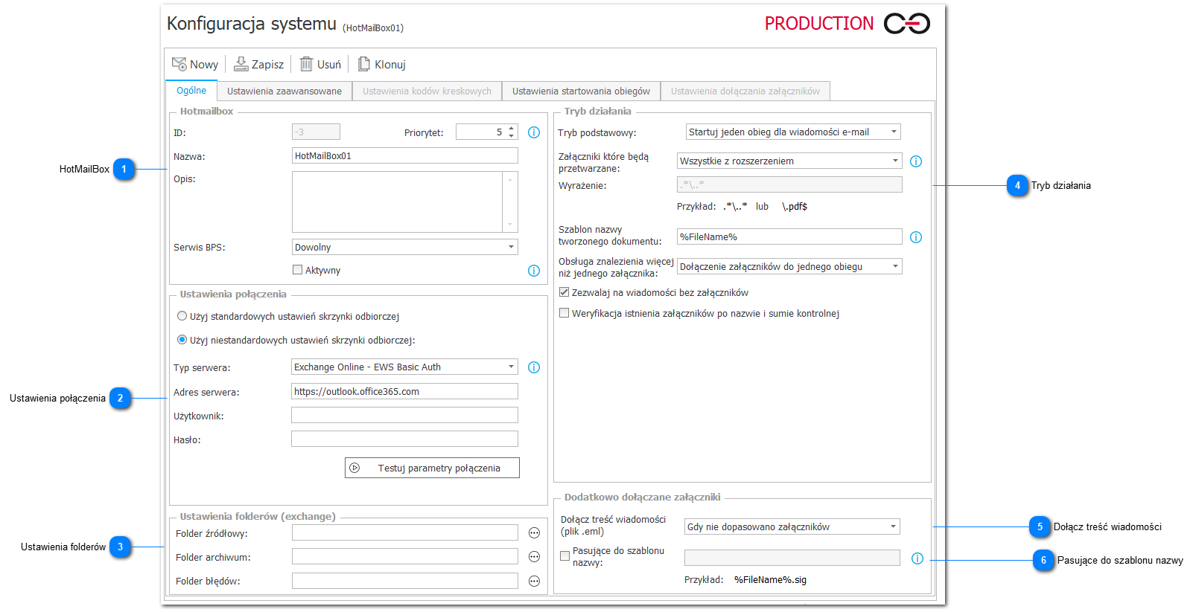Viewport: 1196px width, 612px height.
Task: Click the Nowy toolbar button
Action: pyautogui.click(x=195, y=65)
